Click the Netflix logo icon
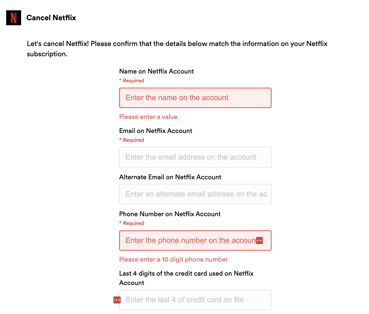Image resolution: width=369 pixels, height=314 pixels. pyautogui.click(x=13, y=18)
